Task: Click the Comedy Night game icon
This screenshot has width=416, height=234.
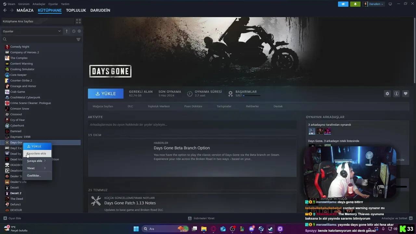Action: pos(7,46)
